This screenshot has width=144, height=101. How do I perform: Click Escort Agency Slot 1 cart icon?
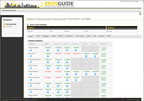tap(48, 50)
